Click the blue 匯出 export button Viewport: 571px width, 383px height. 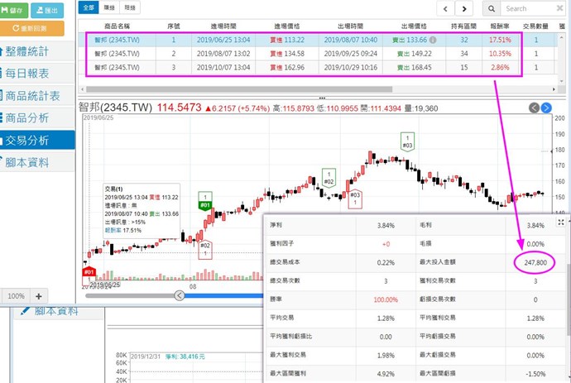tap(47, 10)
